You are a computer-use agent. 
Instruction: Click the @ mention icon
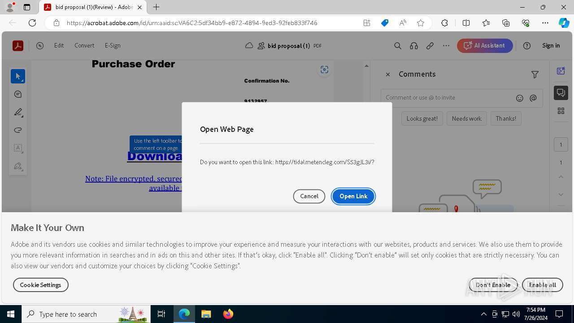[533, 98]
